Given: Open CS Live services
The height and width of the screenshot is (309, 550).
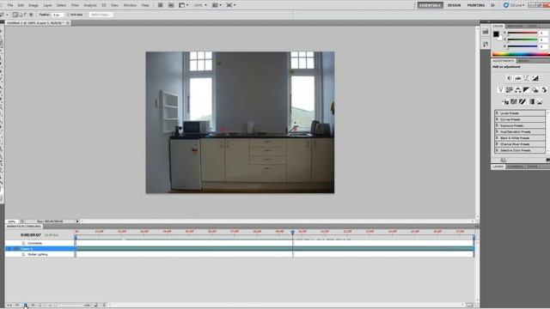Looking at the screenshot, I should pos(514,5).
